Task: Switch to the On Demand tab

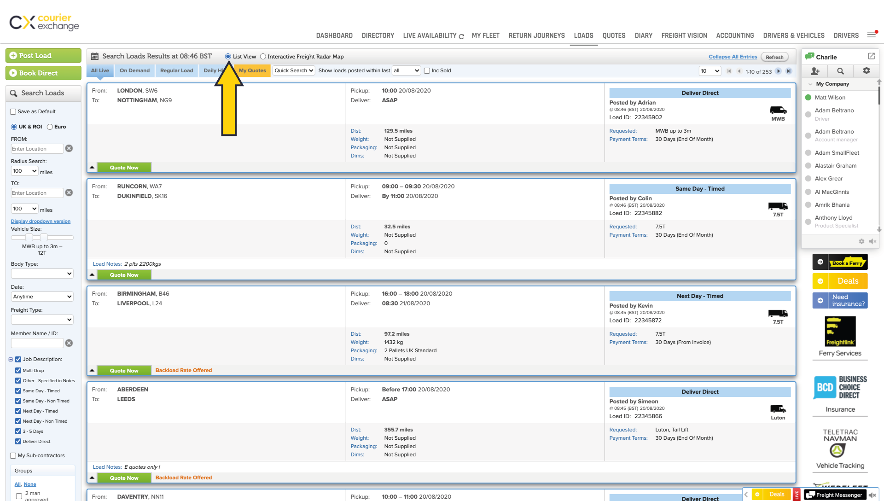Action: (134, 70)
